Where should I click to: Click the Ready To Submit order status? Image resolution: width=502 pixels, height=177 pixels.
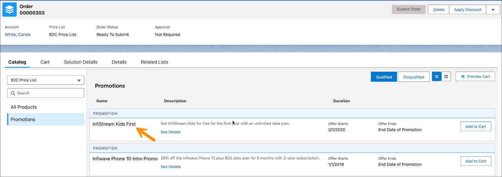(113, 34)
